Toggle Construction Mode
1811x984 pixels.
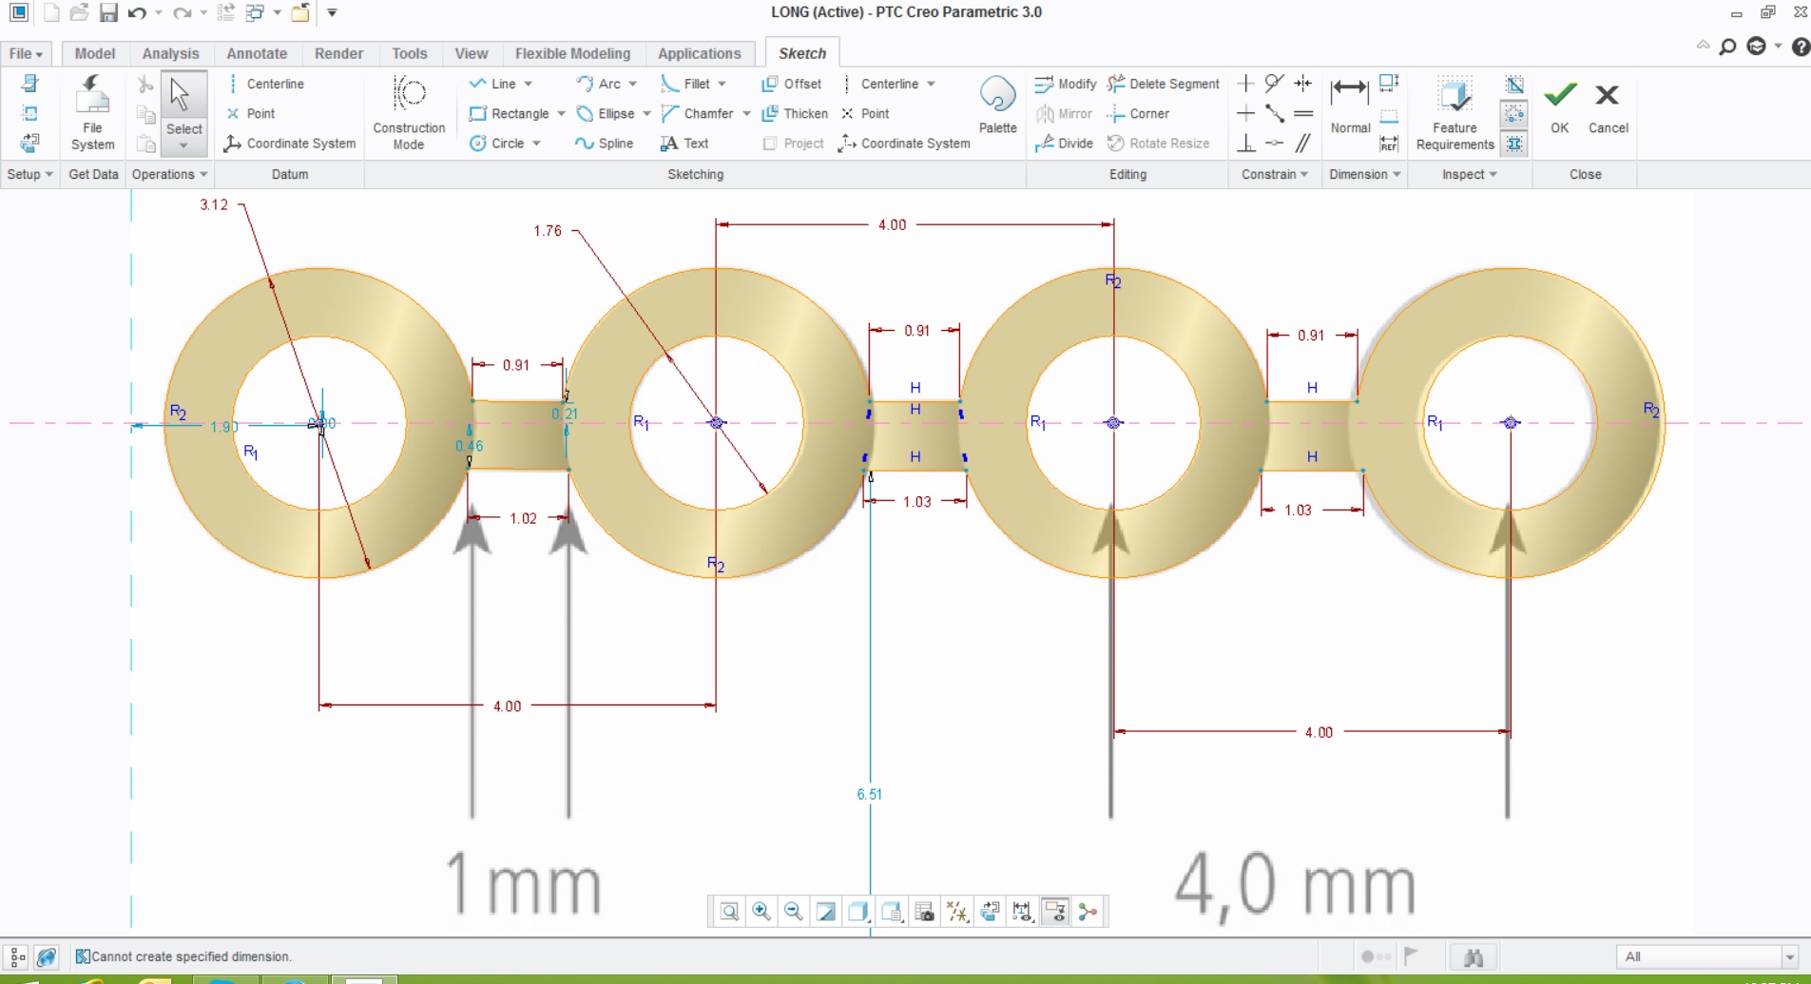coord(409,112)
